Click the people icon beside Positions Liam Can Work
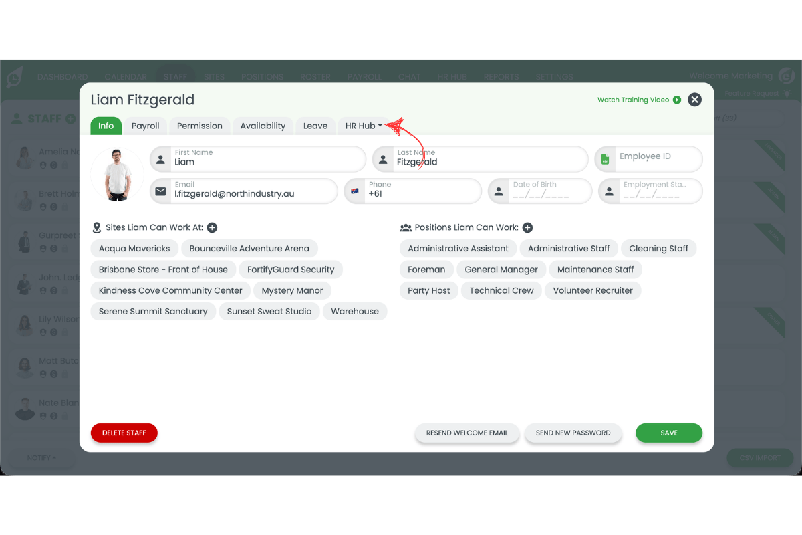The height and width of the screenshot is (535, 802). pos(406,227)
